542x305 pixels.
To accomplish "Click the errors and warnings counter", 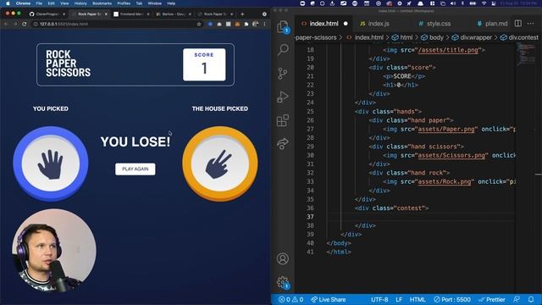I will (291, 299).
